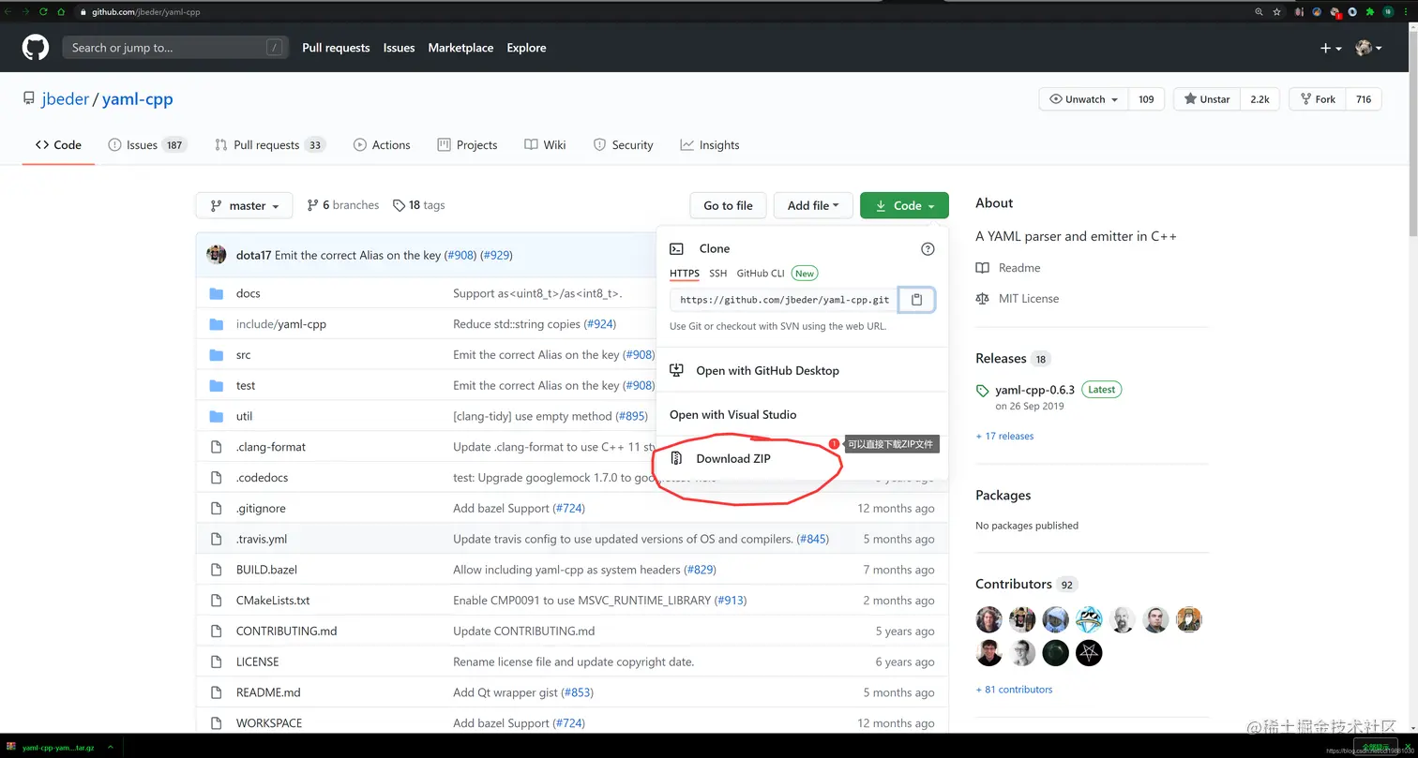The image size is (1418, 758).
Task: Select the HTTPS clone option
Action: coord(685,274)
